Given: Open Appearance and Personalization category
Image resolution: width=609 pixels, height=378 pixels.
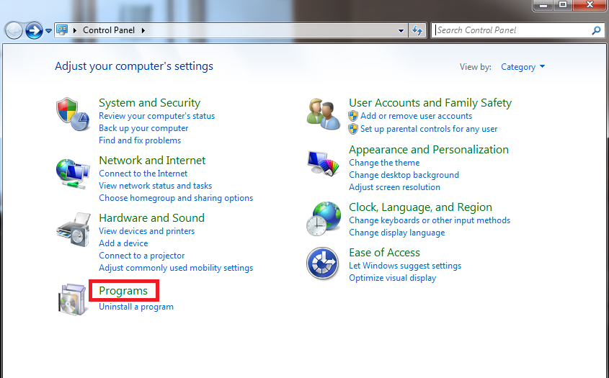Looking at the screenshot, I should 429,150.
